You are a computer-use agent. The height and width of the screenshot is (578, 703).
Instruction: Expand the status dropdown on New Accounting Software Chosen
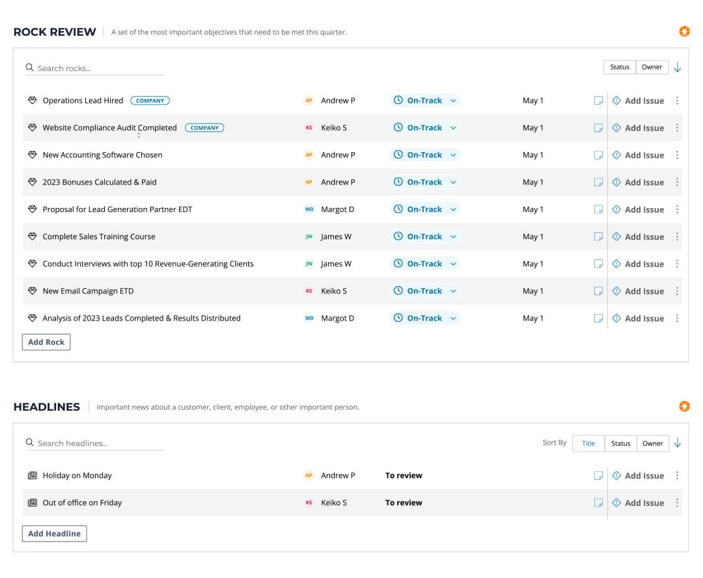click(x=453, y=155)
